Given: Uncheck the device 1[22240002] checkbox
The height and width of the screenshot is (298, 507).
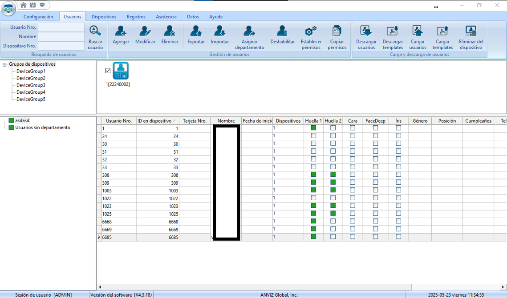Looking at the screenshot, I should [108, 71].
